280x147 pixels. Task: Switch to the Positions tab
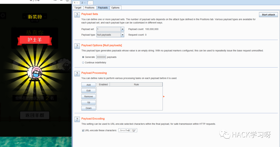[89, 8]
